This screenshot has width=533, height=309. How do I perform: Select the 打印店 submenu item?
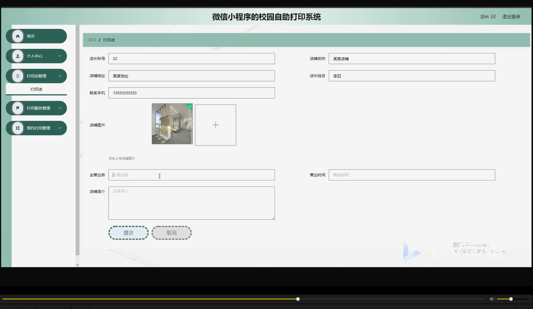(36, 89)
